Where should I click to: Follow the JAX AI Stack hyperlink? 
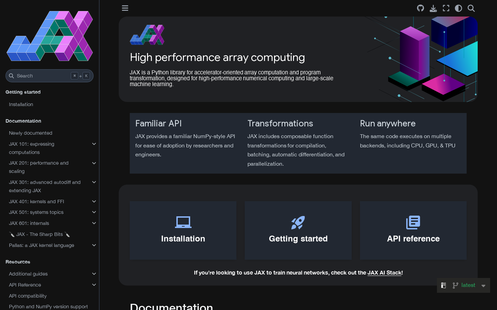(x=384, y=272)
